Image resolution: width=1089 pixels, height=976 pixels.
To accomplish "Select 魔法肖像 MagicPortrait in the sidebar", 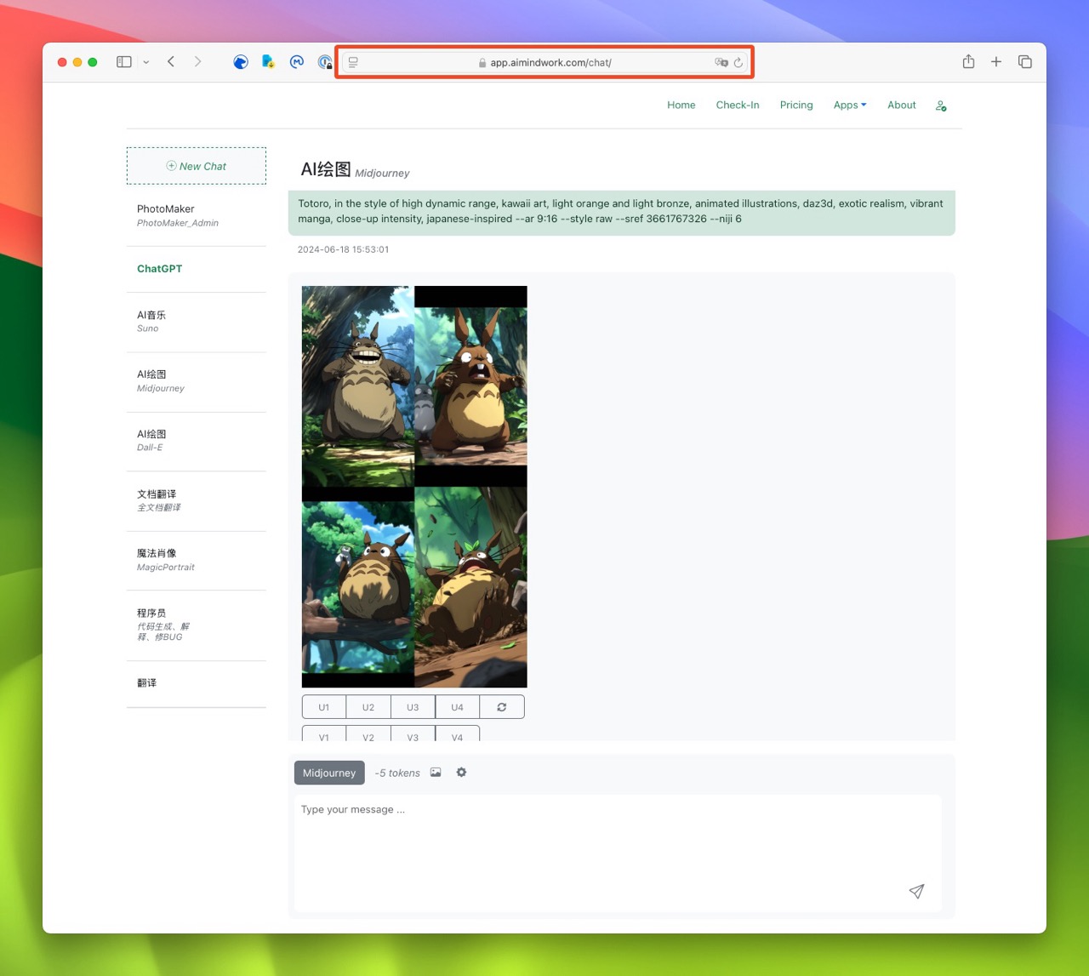I will [x=197, y=560].
